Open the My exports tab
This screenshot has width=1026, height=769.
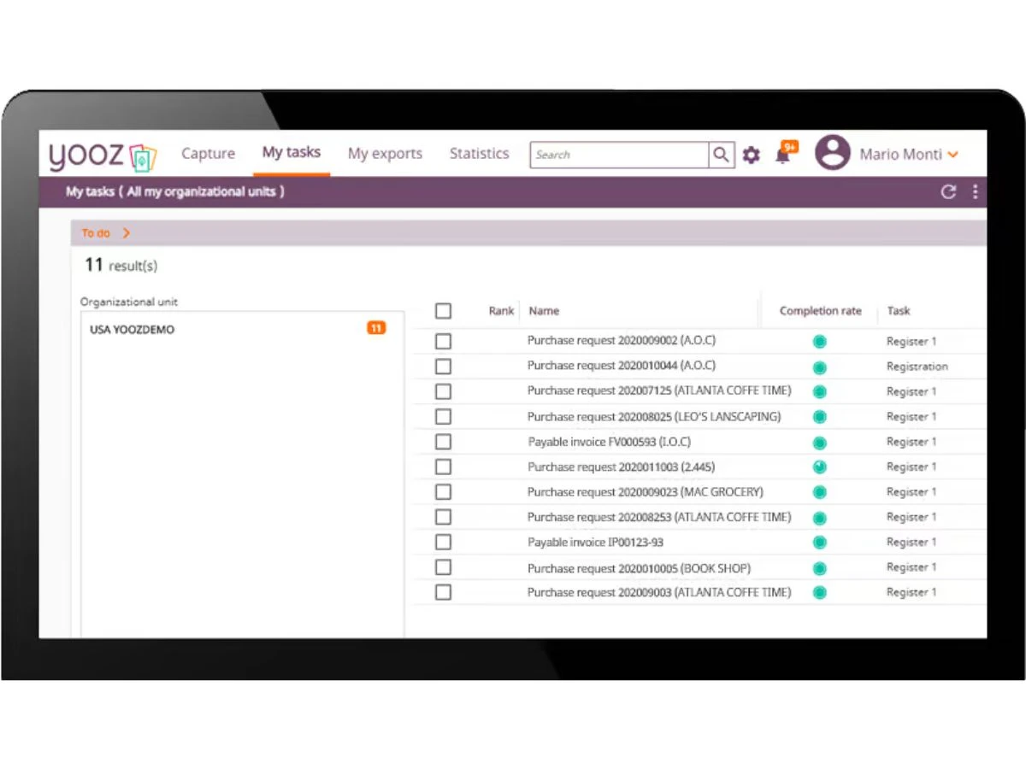click(385, 154)
